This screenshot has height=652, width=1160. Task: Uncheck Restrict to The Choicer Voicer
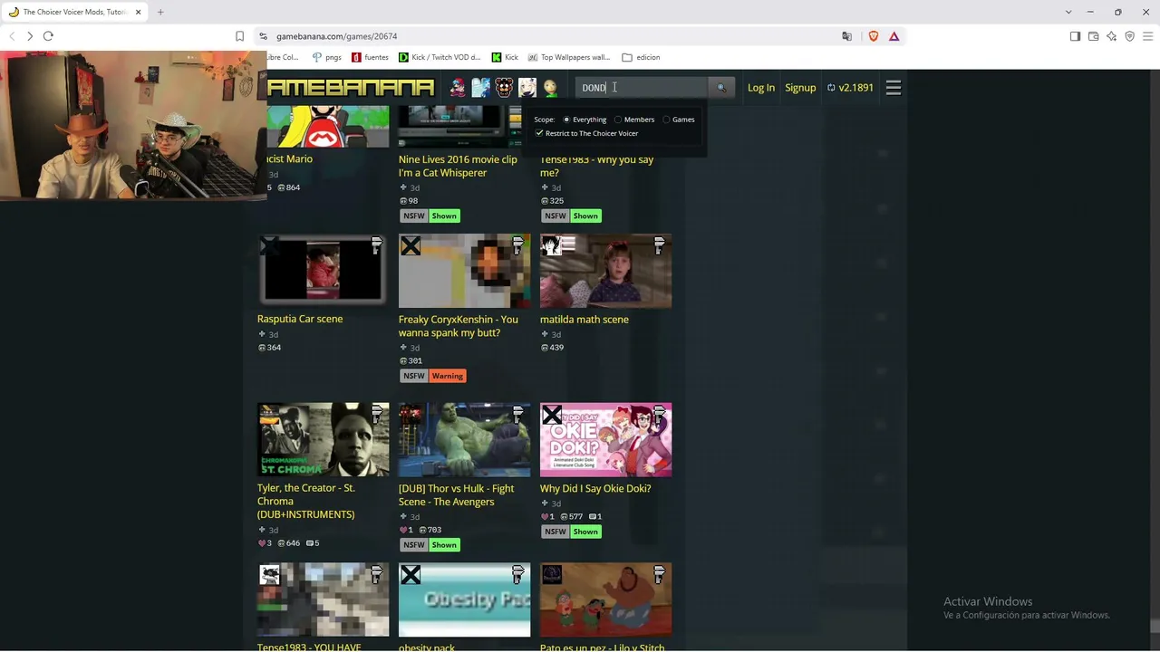coord(539,133)
